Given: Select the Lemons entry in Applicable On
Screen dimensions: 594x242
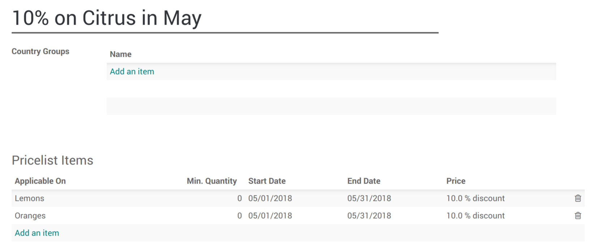Looking at the screenshot, I should 29,198.
